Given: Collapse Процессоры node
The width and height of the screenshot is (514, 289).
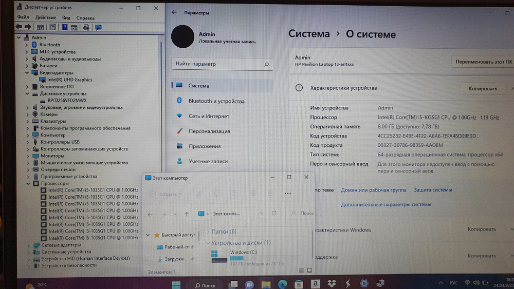Looking at the screenshot, I should click(x=28, y=184).
